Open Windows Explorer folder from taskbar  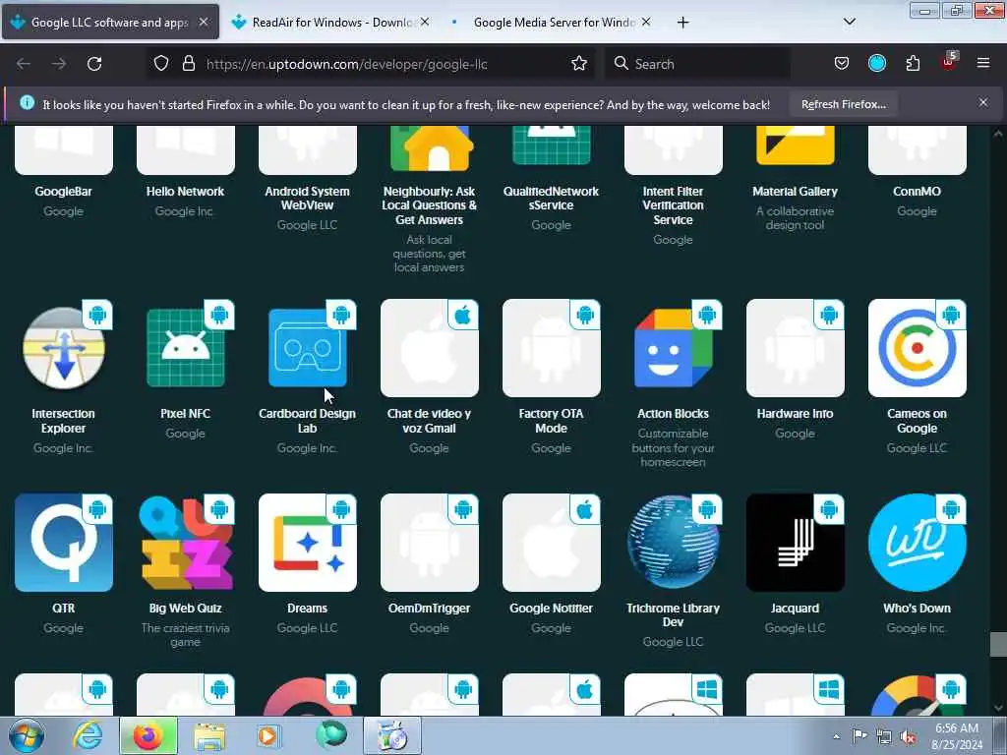(209, 736)
